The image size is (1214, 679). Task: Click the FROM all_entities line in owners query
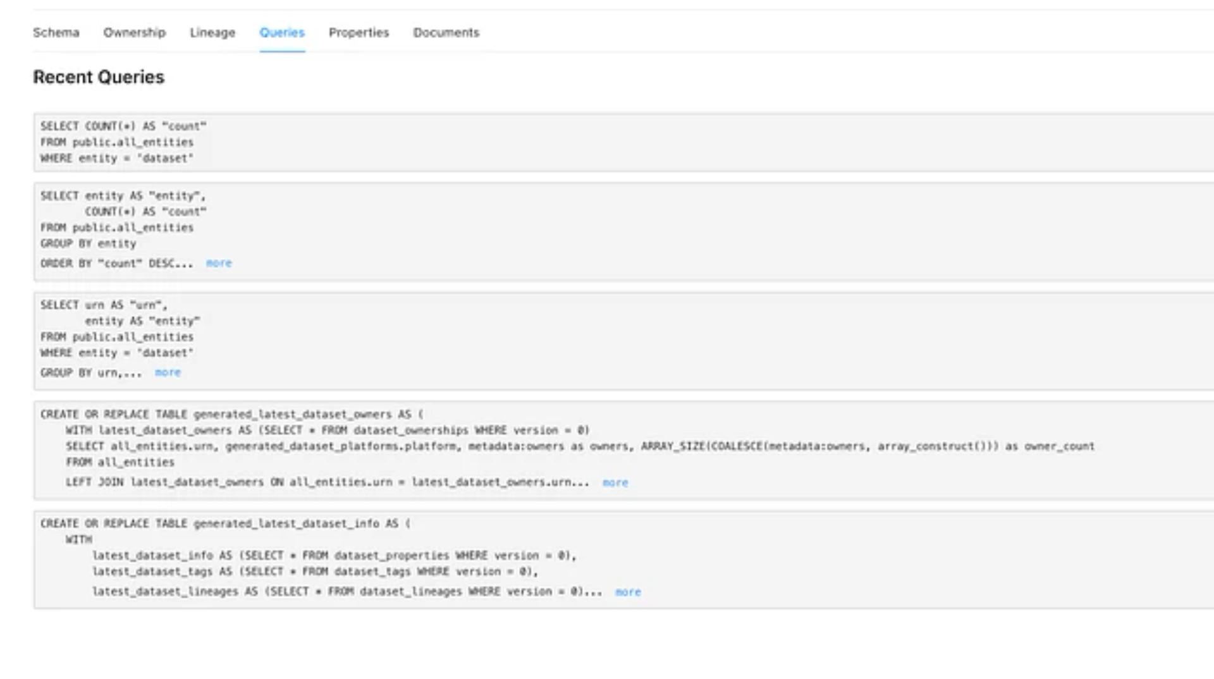pyautogui.click(x=120, y=462)
